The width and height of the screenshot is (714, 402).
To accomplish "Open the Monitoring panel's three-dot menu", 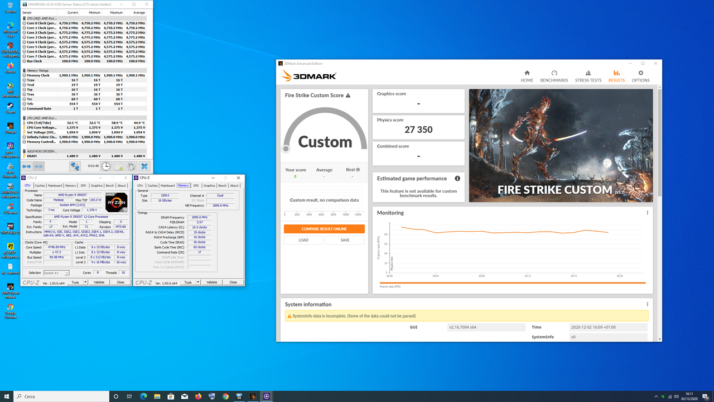I will tap(647, 212).
